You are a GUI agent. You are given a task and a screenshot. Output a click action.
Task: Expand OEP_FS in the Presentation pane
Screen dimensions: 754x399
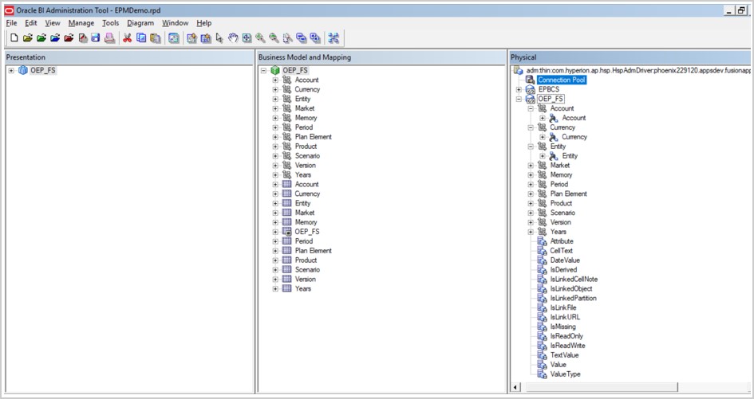[11, 71]
